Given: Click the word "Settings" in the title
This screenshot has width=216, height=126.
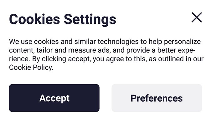Looking at the screenshot, I should [x=90, y=19].
